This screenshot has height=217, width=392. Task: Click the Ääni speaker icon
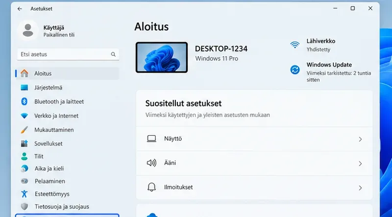(x=151, y=163)
